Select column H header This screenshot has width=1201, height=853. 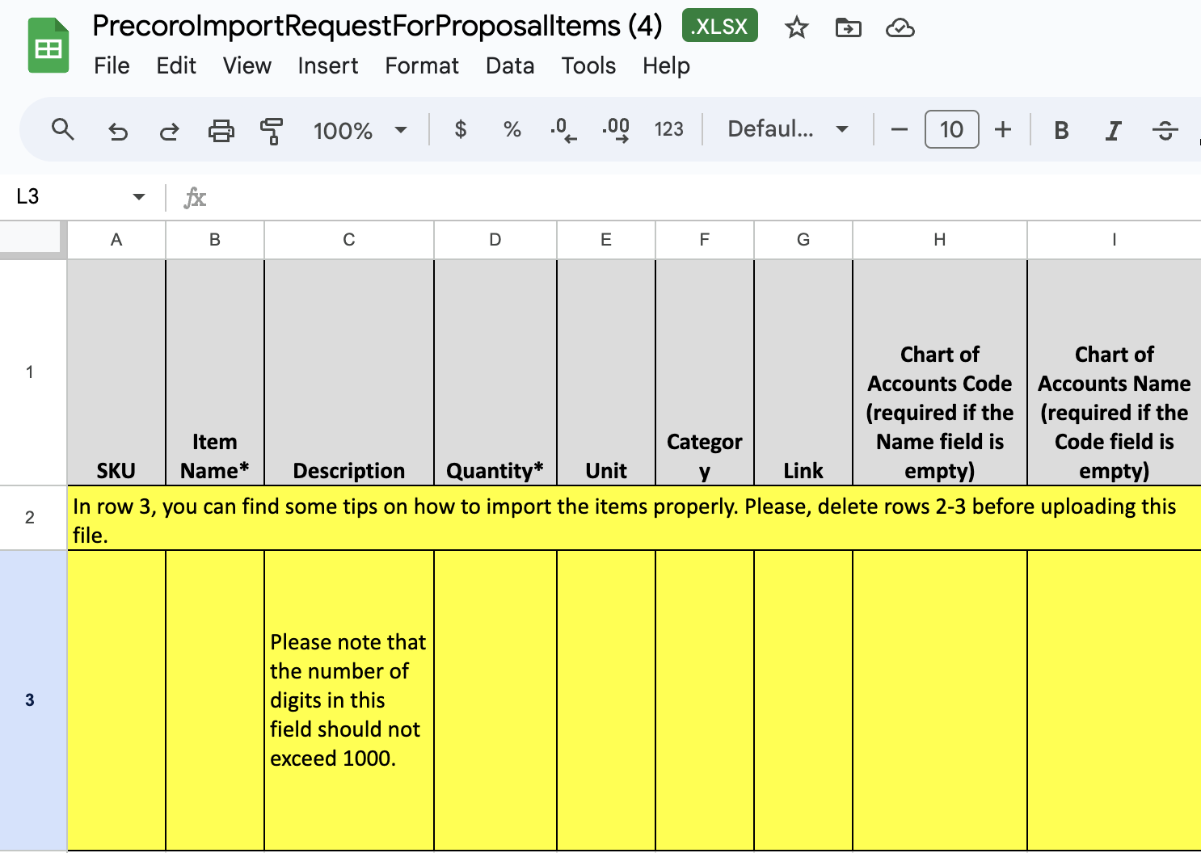(940, 240)
